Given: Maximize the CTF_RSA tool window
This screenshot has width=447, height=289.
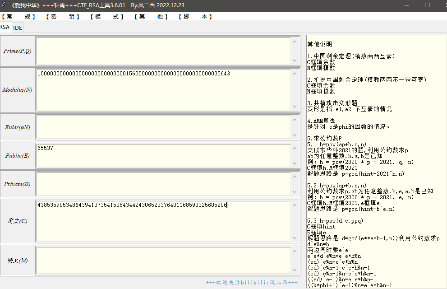Looking at the screenshot, I should coord(427,5).
